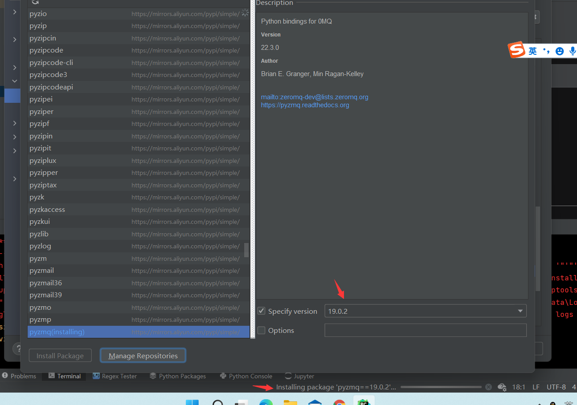Select the pyzipin package row
The image size is (577, 405).
tap(139, 136)
